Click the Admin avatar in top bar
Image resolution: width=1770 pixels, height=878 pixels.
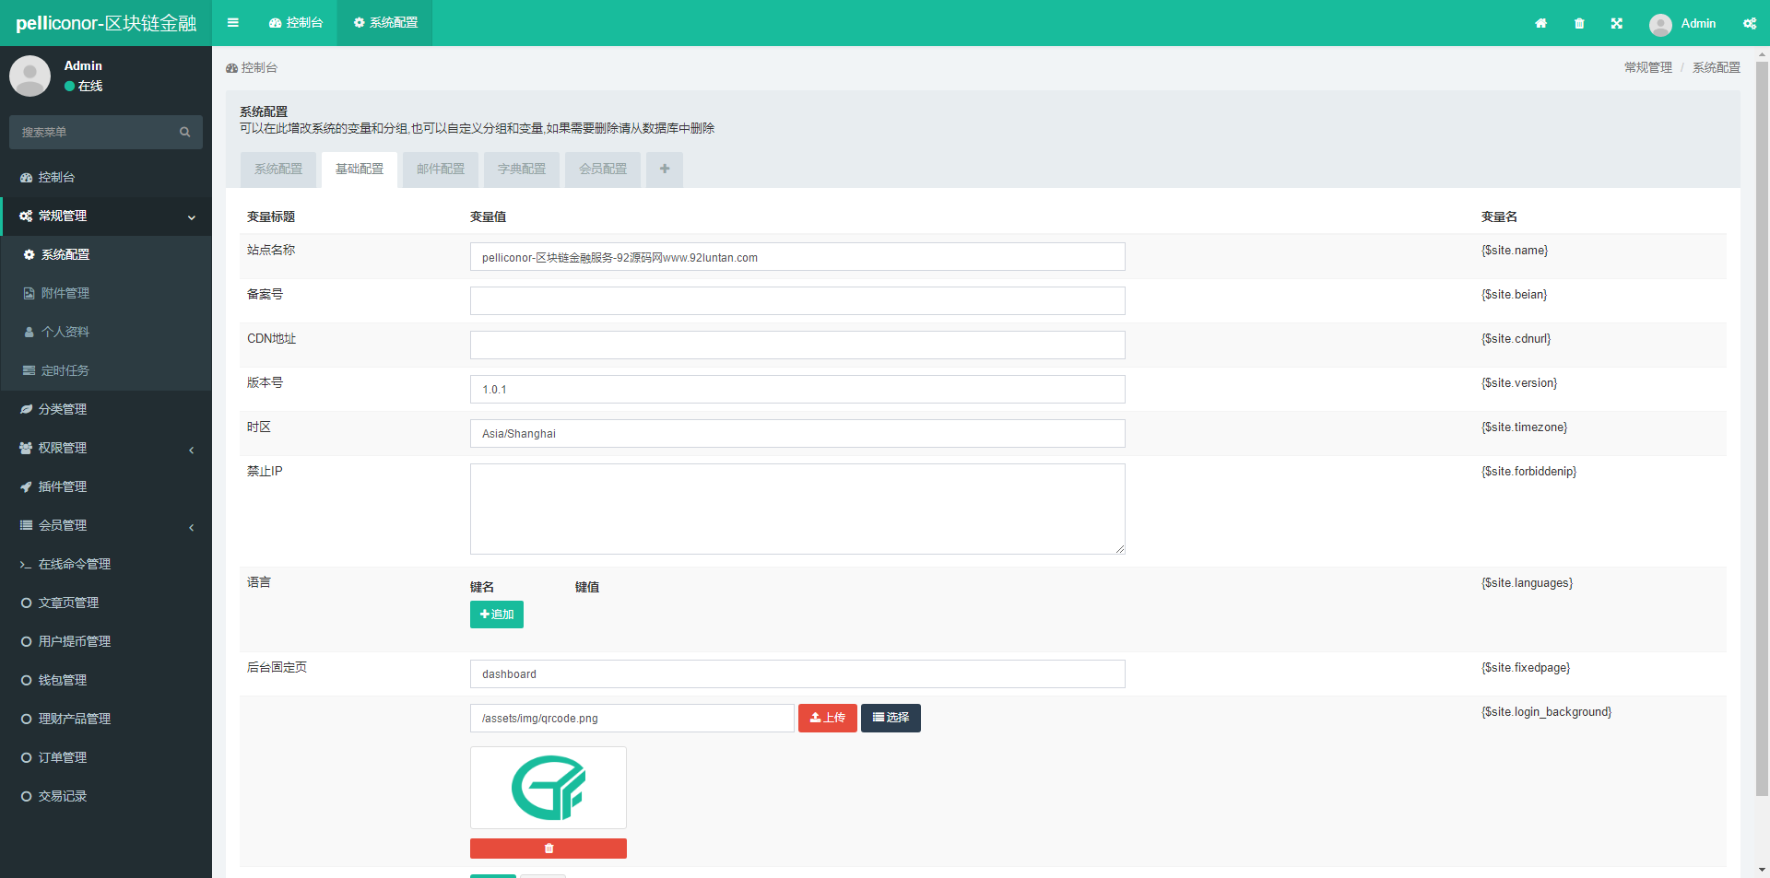tap(1660, 24)
